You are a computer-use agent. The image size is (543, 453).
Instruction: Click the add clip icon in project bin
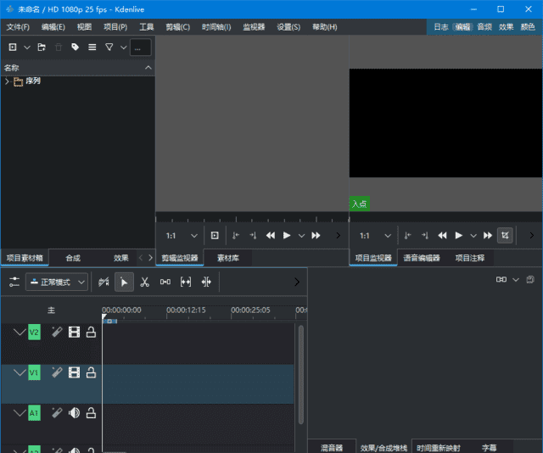(x=13, y=48)
